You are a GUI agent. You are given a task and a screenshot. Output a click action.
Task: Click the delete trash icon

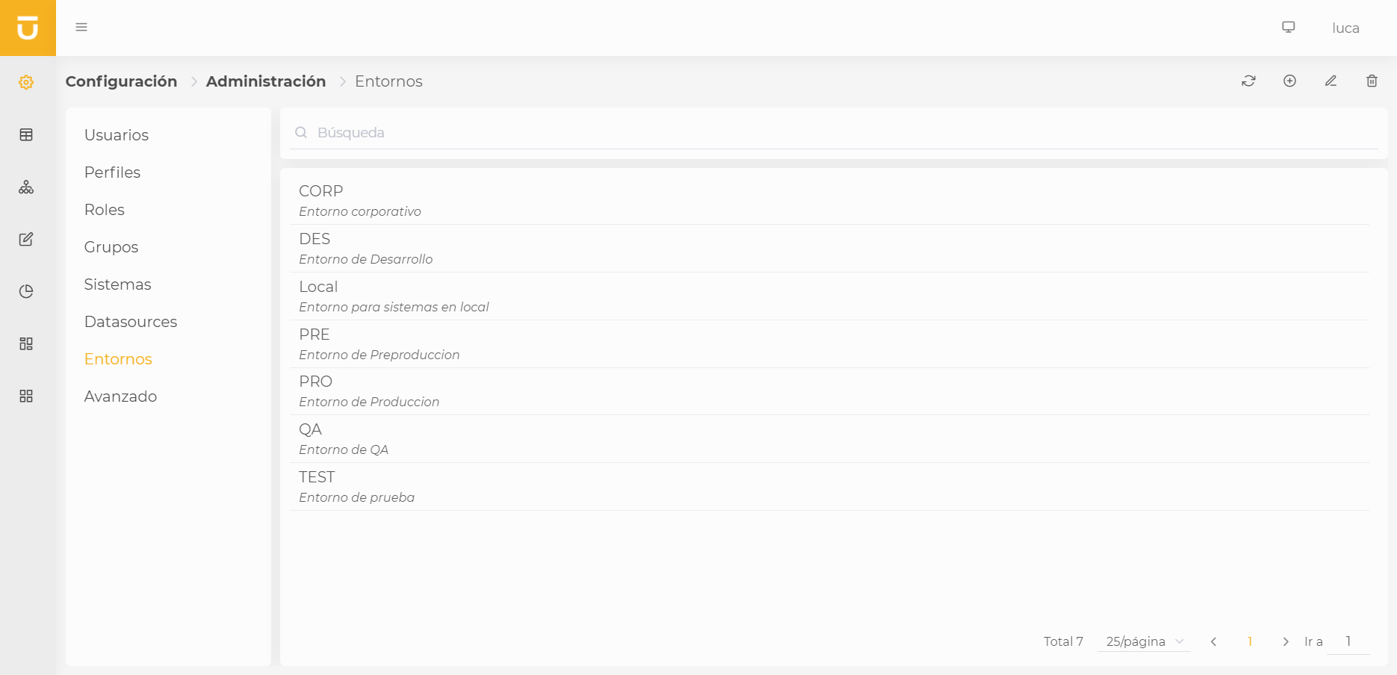click(x=1372, y=81)
